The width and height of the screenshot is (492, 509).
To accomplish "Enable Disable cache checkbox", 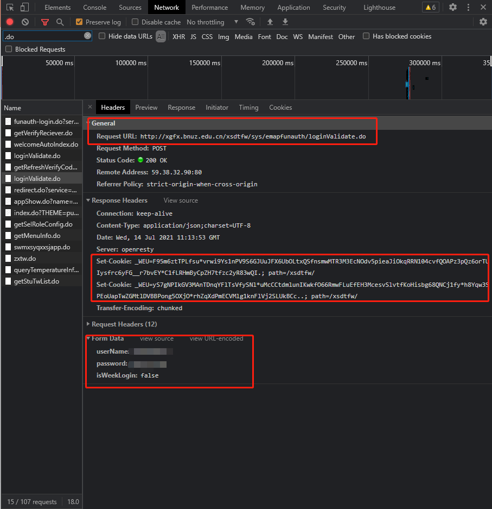I will click(x=135, y=22).
